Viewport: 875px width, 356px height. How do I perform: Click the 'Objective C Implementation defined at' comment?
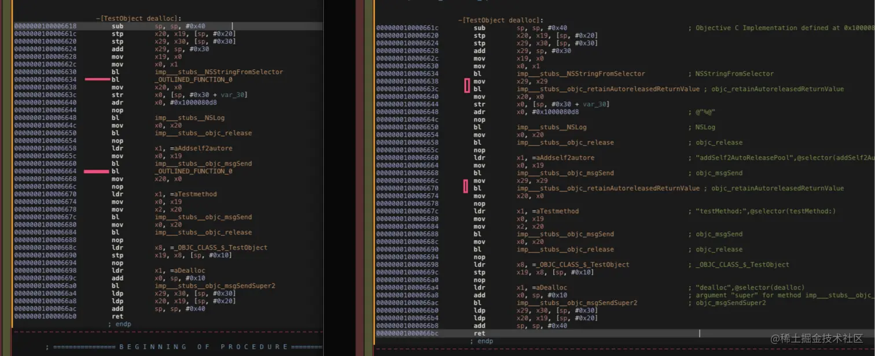coord(781,28)
